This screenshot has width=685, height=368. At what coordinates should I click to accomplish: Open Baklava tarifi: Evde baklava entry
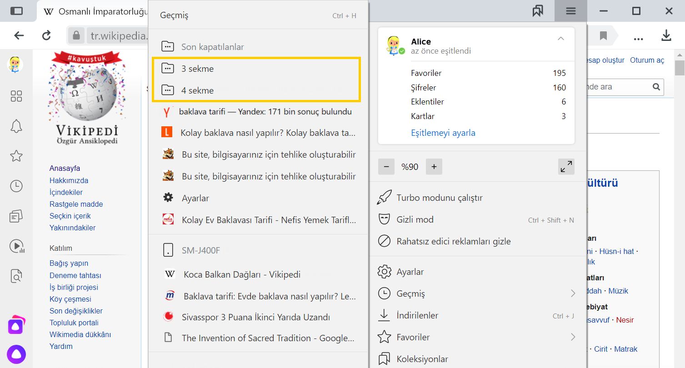coord(258,296)
